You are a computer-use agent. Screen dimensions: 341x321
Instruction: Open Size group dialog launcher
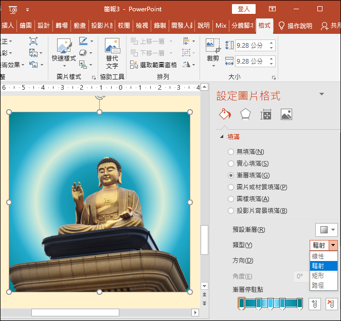(x=274, y=77)
